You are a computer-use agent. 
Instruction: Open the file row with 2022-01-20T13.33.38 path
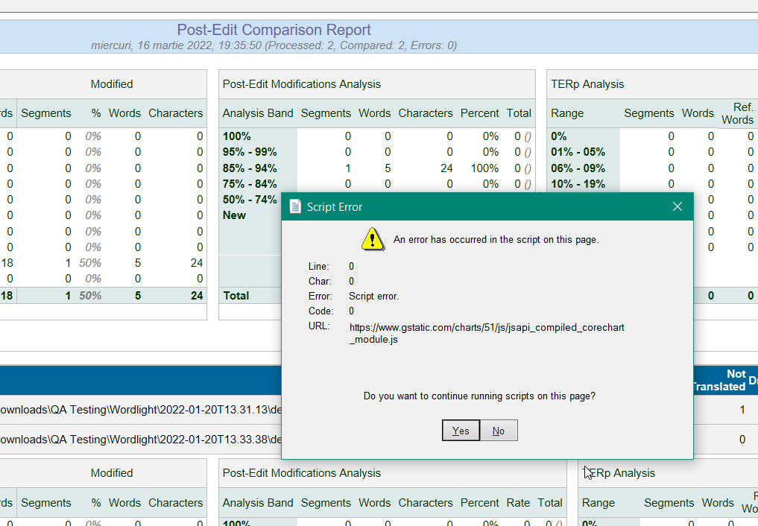click(140, 439)
